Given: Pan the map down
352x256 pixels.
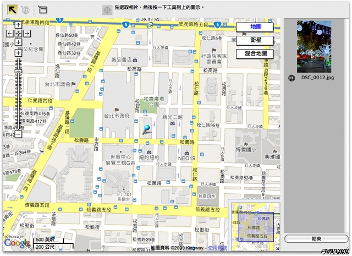Looking at the screenshot, I should 18,42.
